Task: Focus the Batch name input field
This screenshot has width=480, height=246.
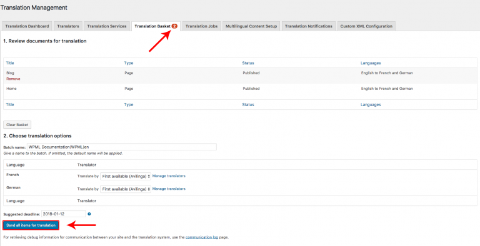Action: pyautogui.click(x=122, y=147)
